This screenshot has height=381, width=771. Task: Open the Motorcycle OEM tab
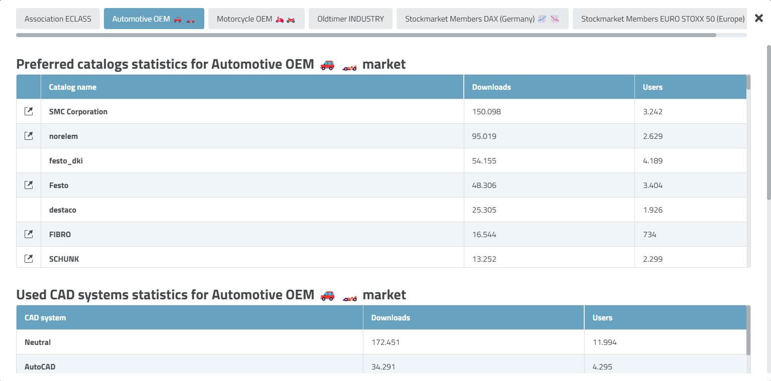[256, 19]
